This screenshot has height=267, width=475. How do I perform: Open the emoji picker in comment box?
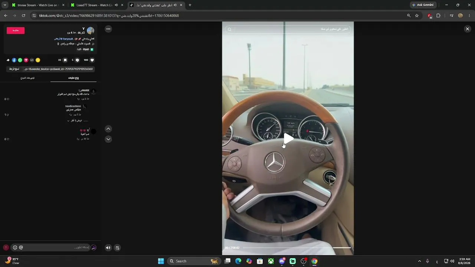tap(15, 247)
